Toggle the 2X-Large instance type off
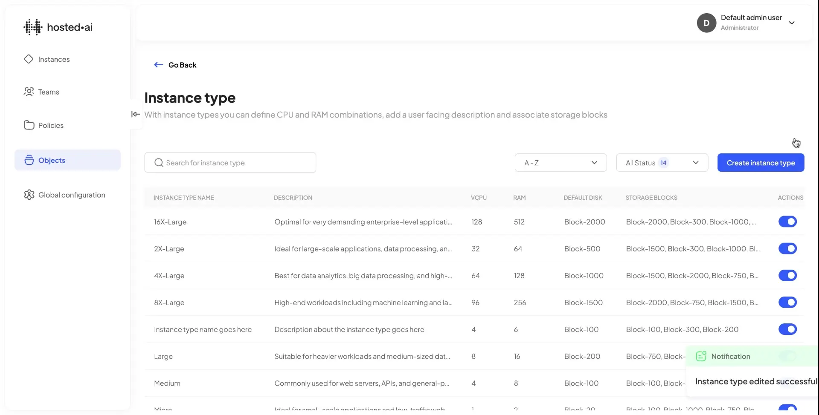 pyautogui.click(x=788, y=248)
